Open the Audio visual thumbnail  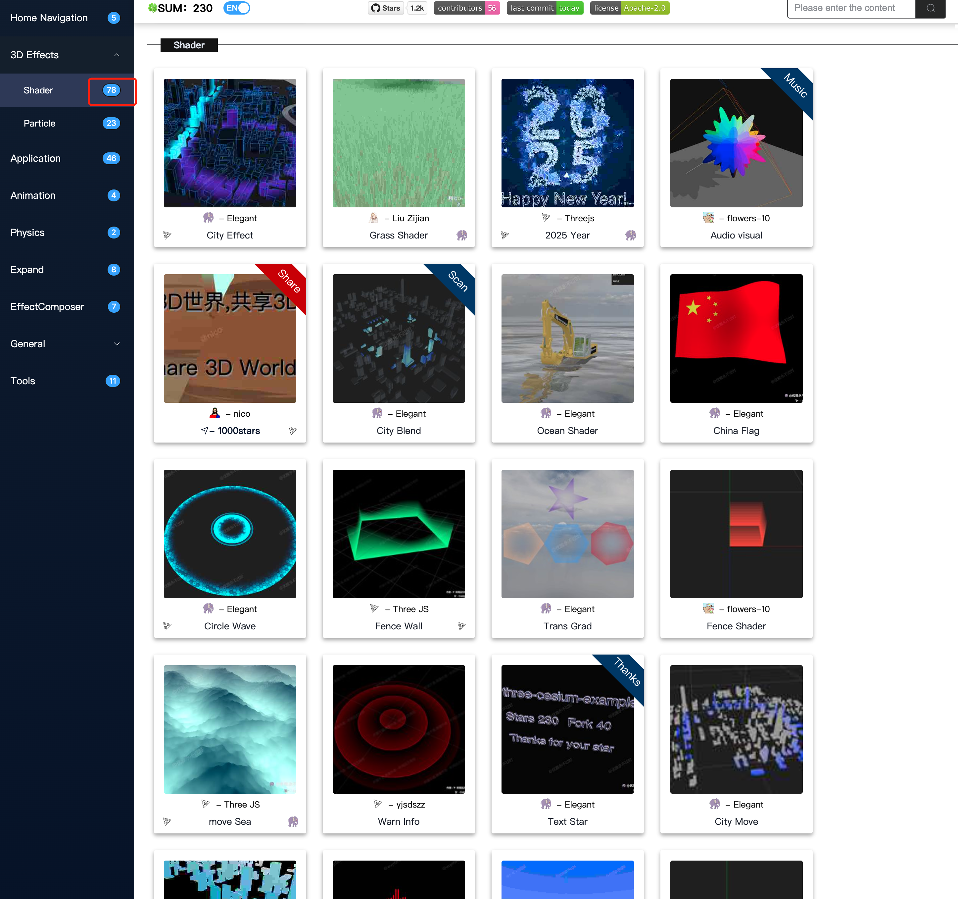point(736,143)
